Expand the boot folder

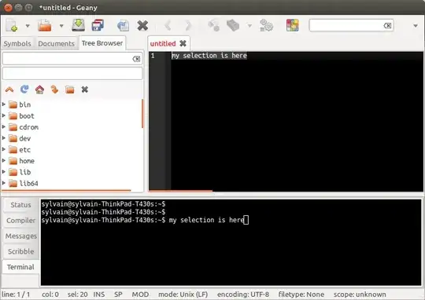pos(4,115)
